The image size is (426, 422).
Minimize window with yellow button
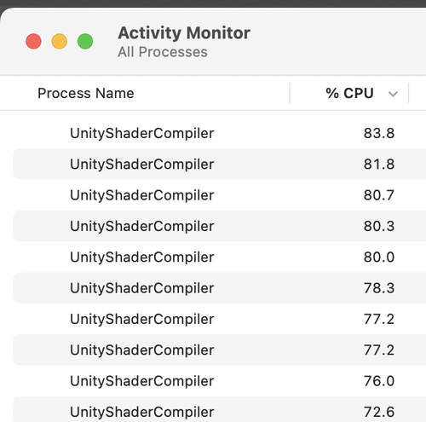click(60, 41)
